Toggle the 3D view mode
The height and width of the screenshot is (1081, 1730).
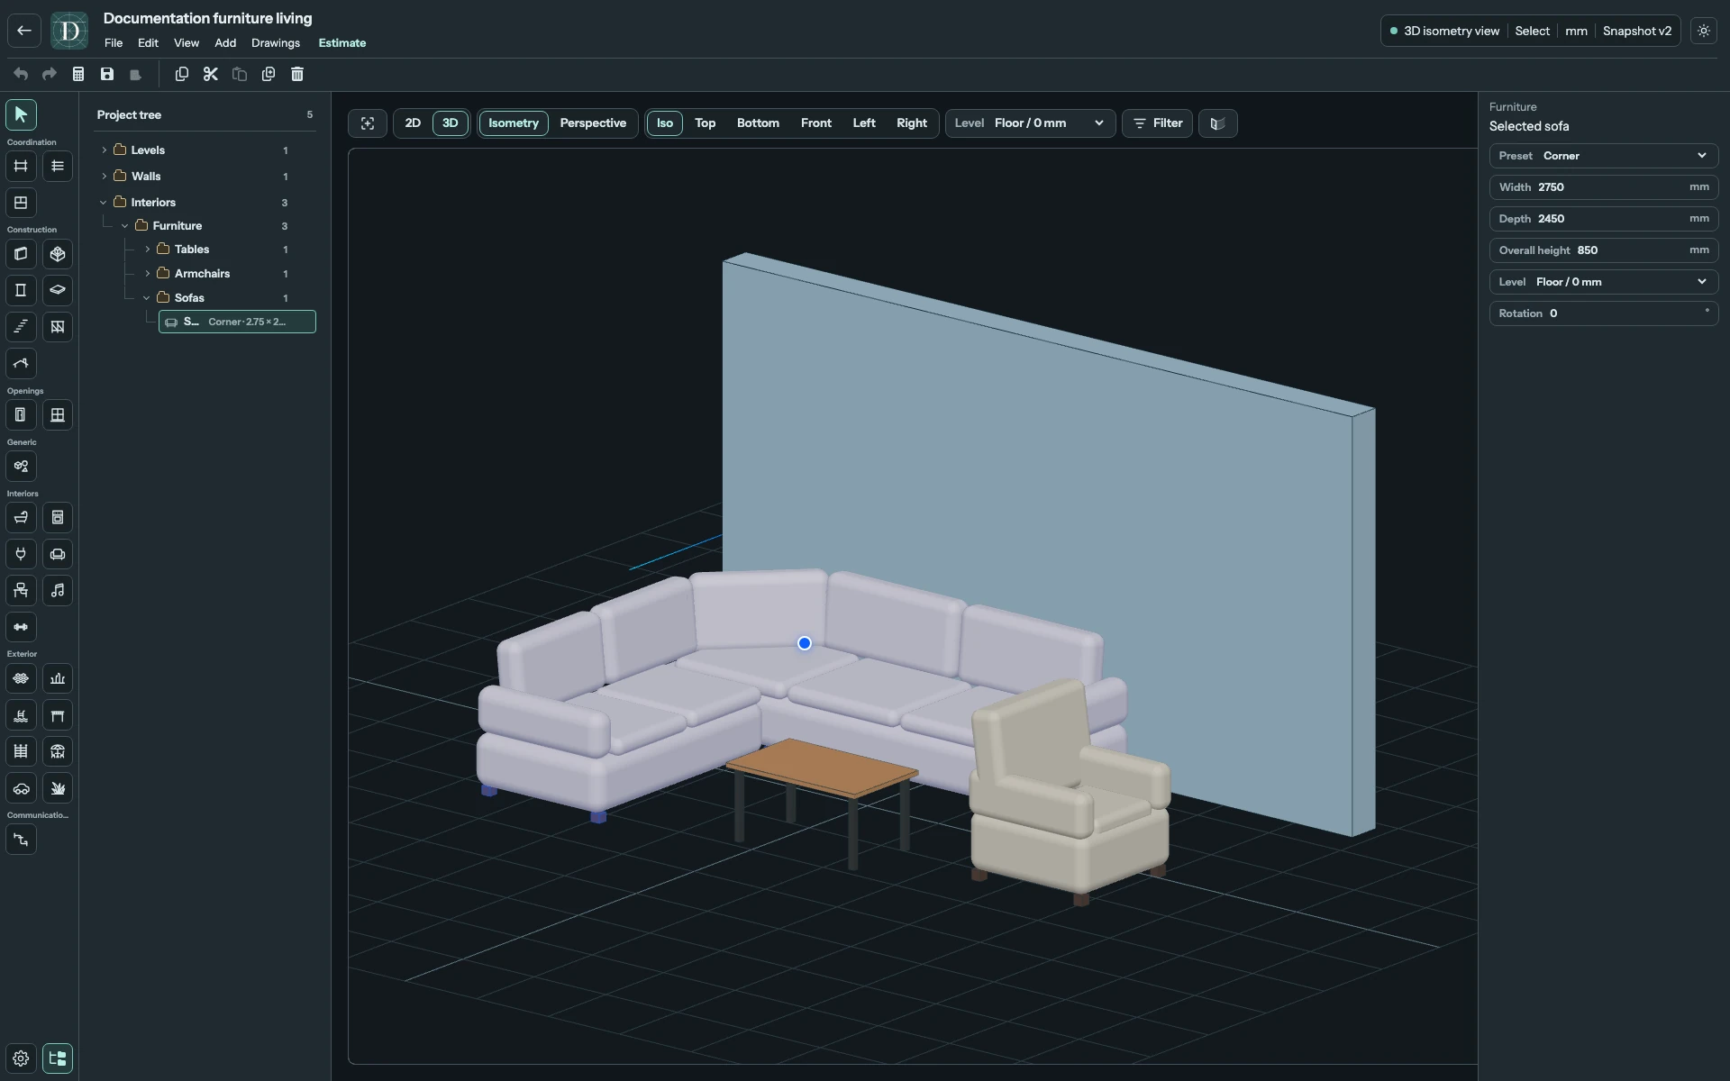tap(451, 123)
